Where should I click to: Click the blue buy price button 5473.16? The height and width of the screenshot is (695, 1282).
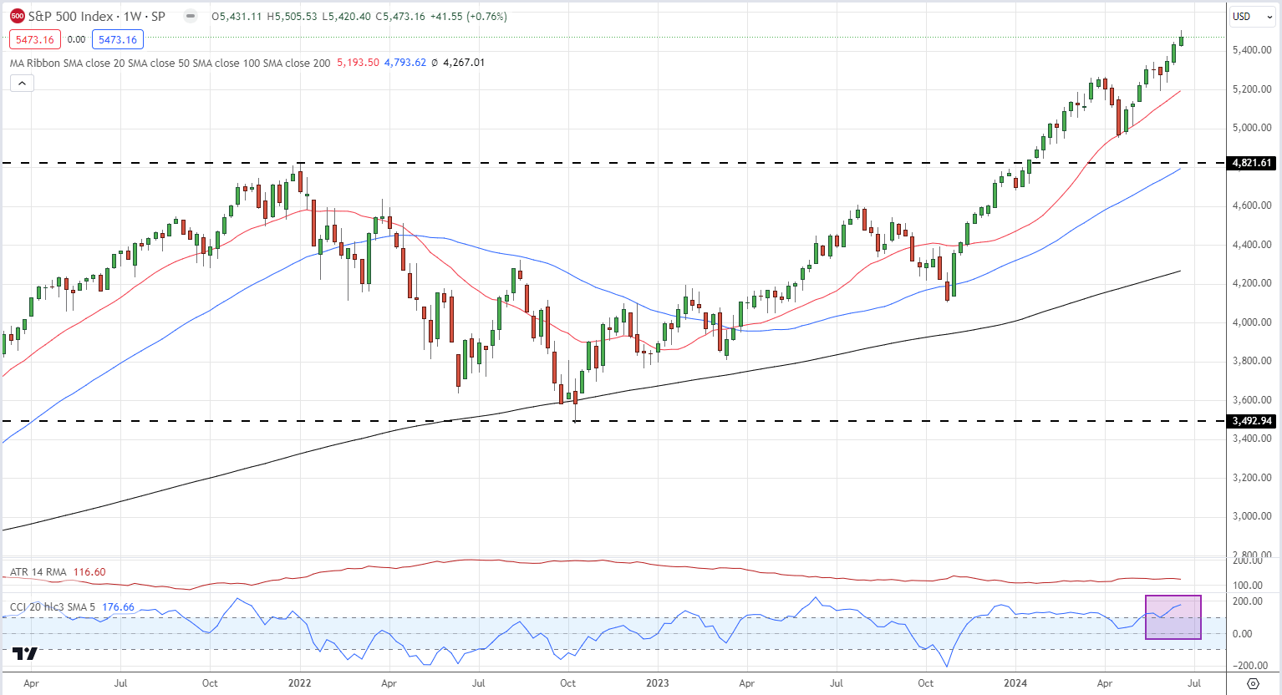118,39
